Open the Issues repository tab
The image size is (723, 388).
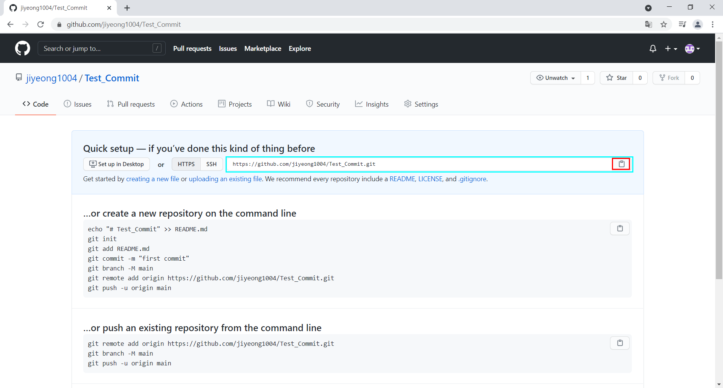point(78,104)
